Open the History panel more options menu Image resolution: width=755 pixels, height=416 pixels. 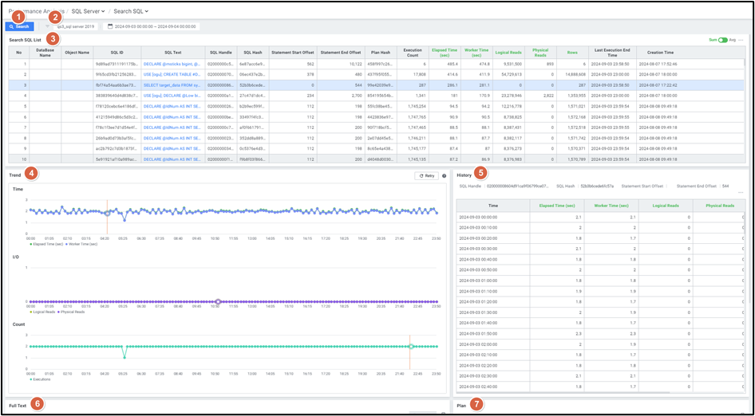coord(741,192)
